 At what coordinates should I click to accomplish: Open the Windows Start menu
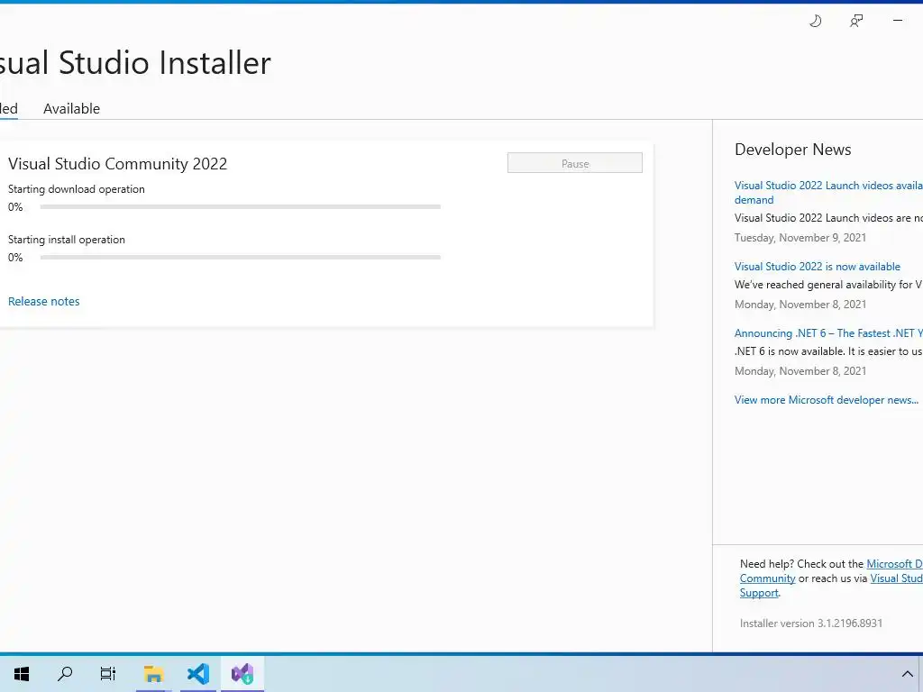[x=22, y=674]
